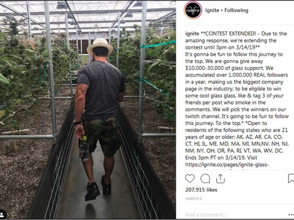Open Ignite profile avatar

193,10
